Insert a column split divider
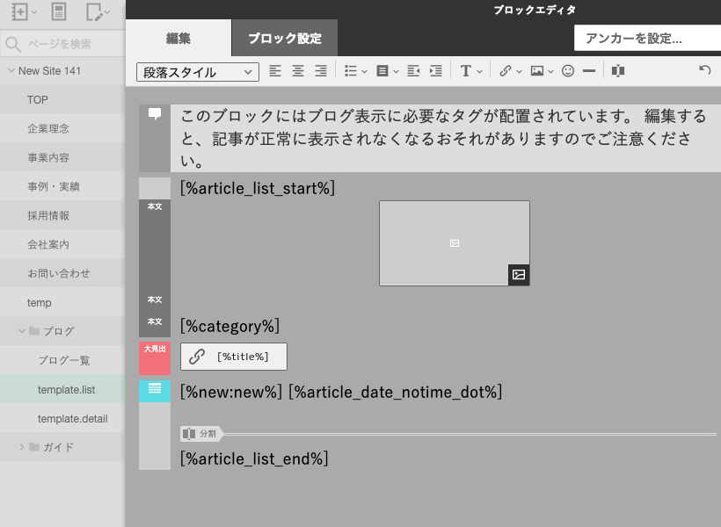This screenshot has height=527, width=721. pyautogui.click(x=618, y=71)
